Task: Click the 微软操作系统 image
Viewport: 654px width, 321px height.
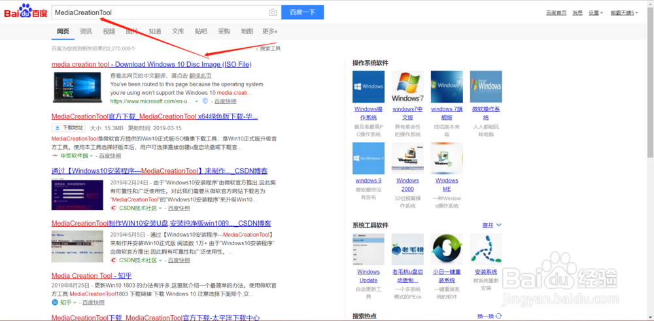Action: (486, 87)
